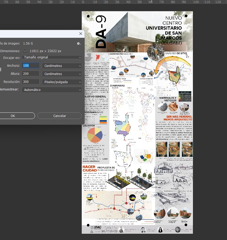Expand the Dimensiones units arrow
Screen dimensions: 227x240
point(25,51)
